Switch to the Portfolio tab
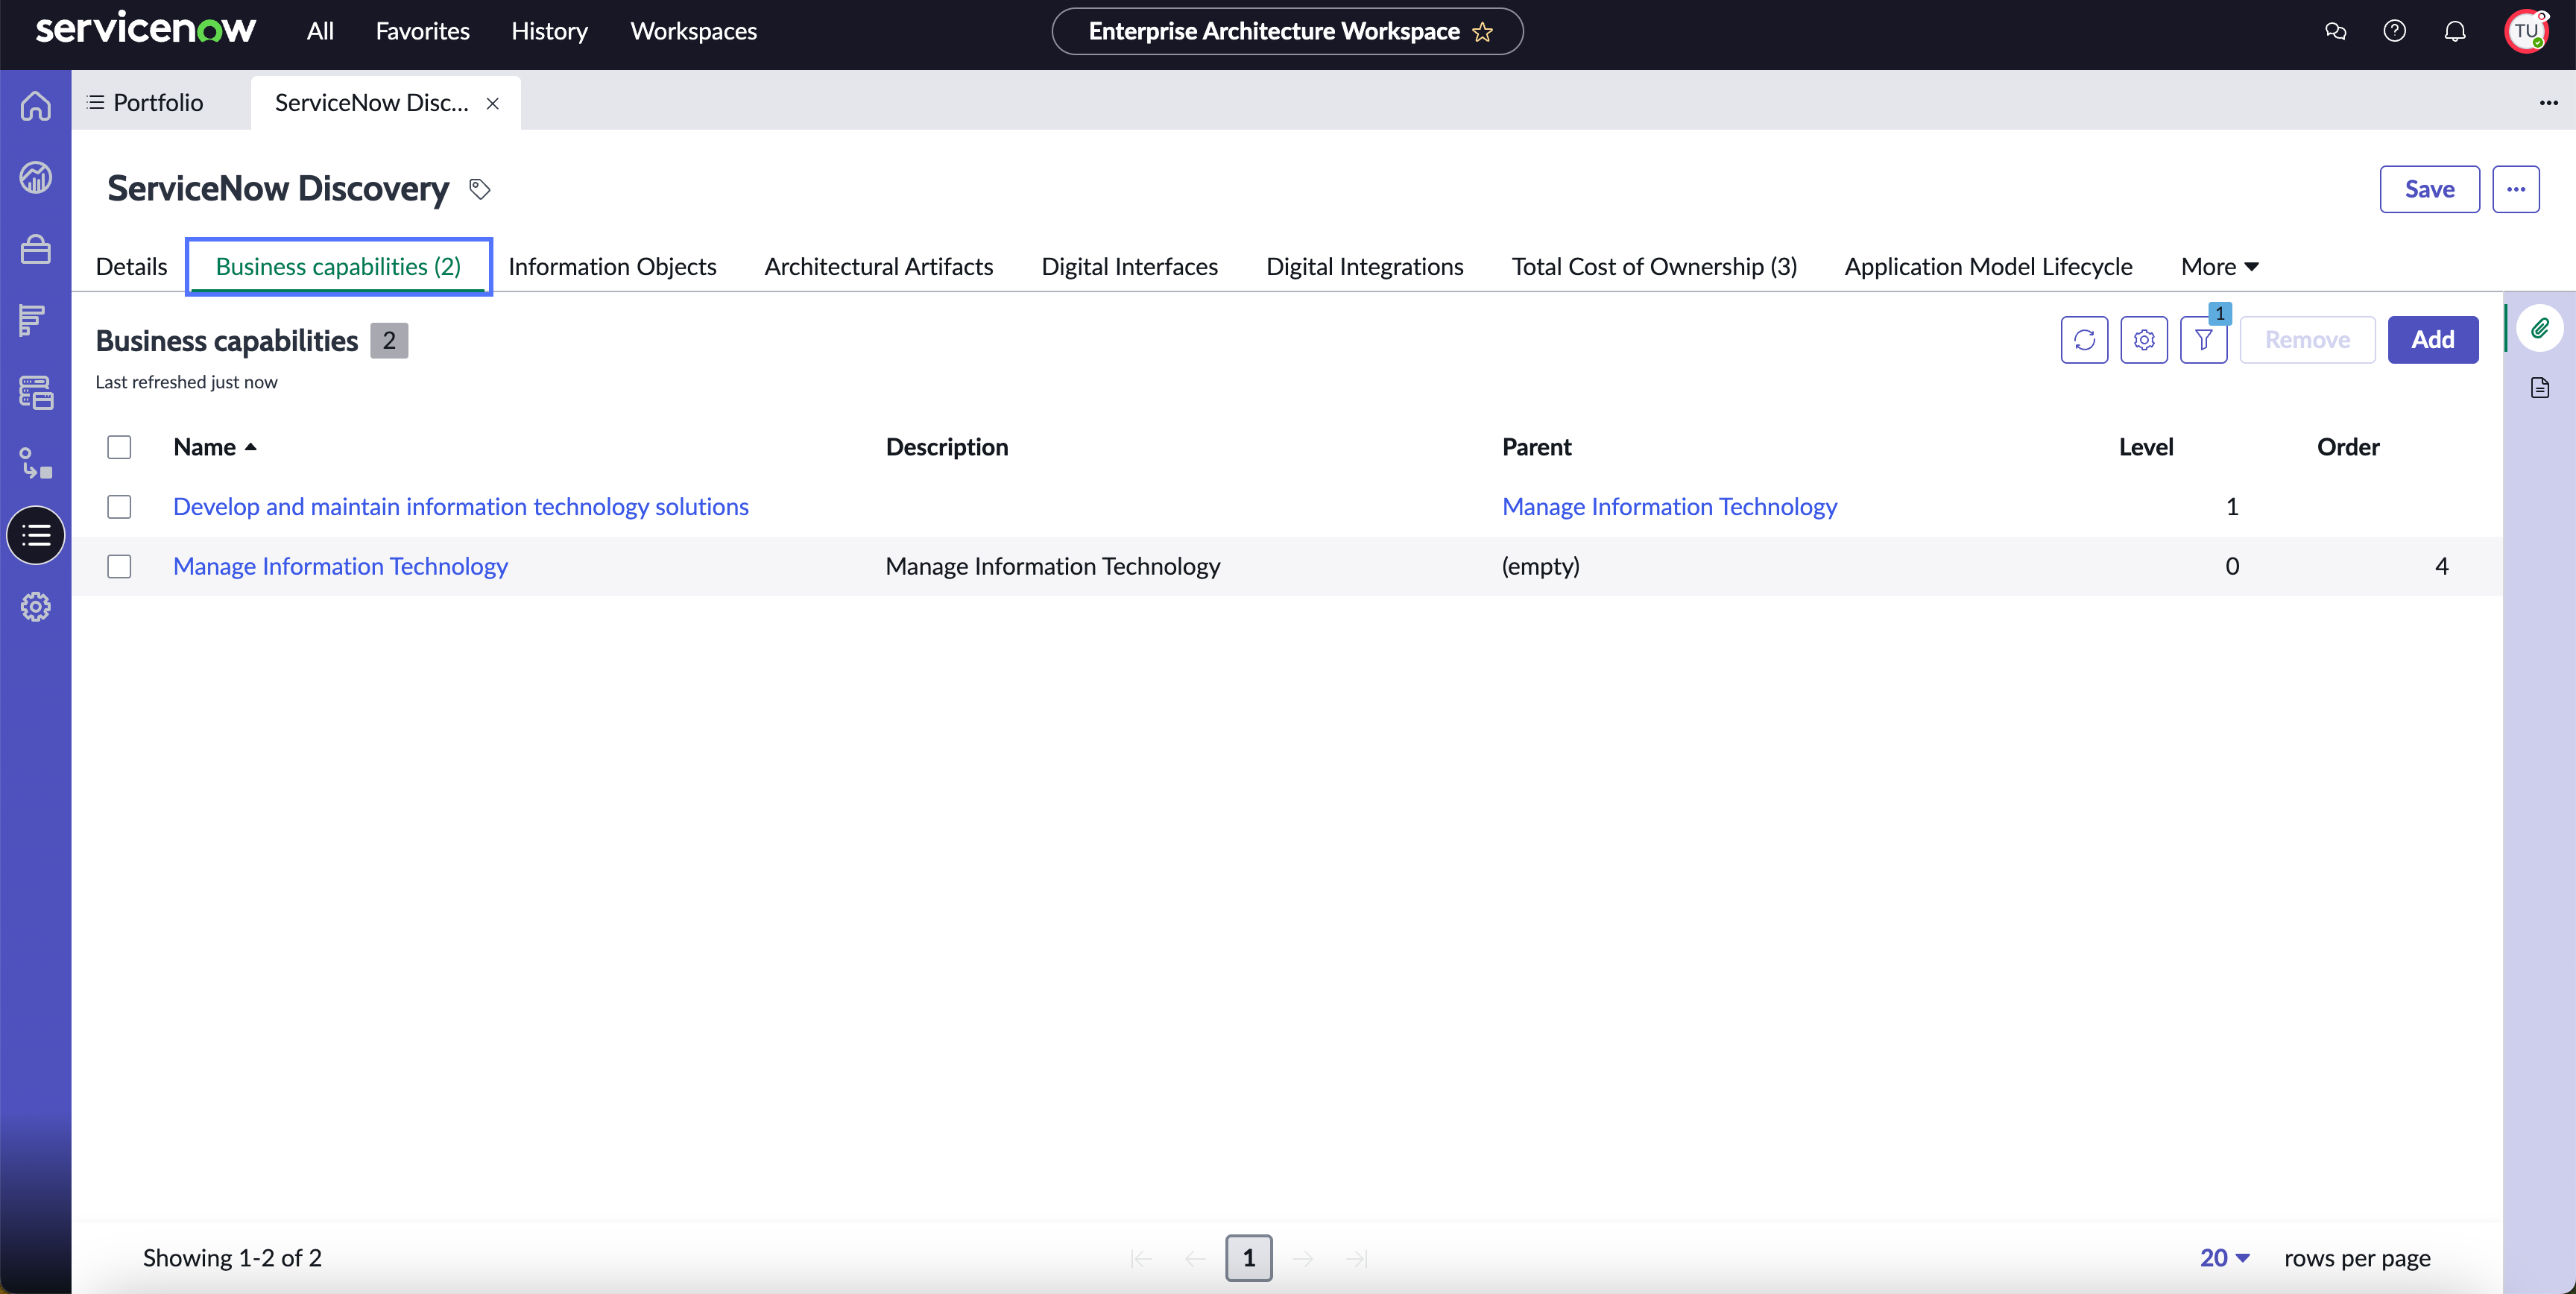The height and width of the screenshot is (1294, 2576). point(145,103)
